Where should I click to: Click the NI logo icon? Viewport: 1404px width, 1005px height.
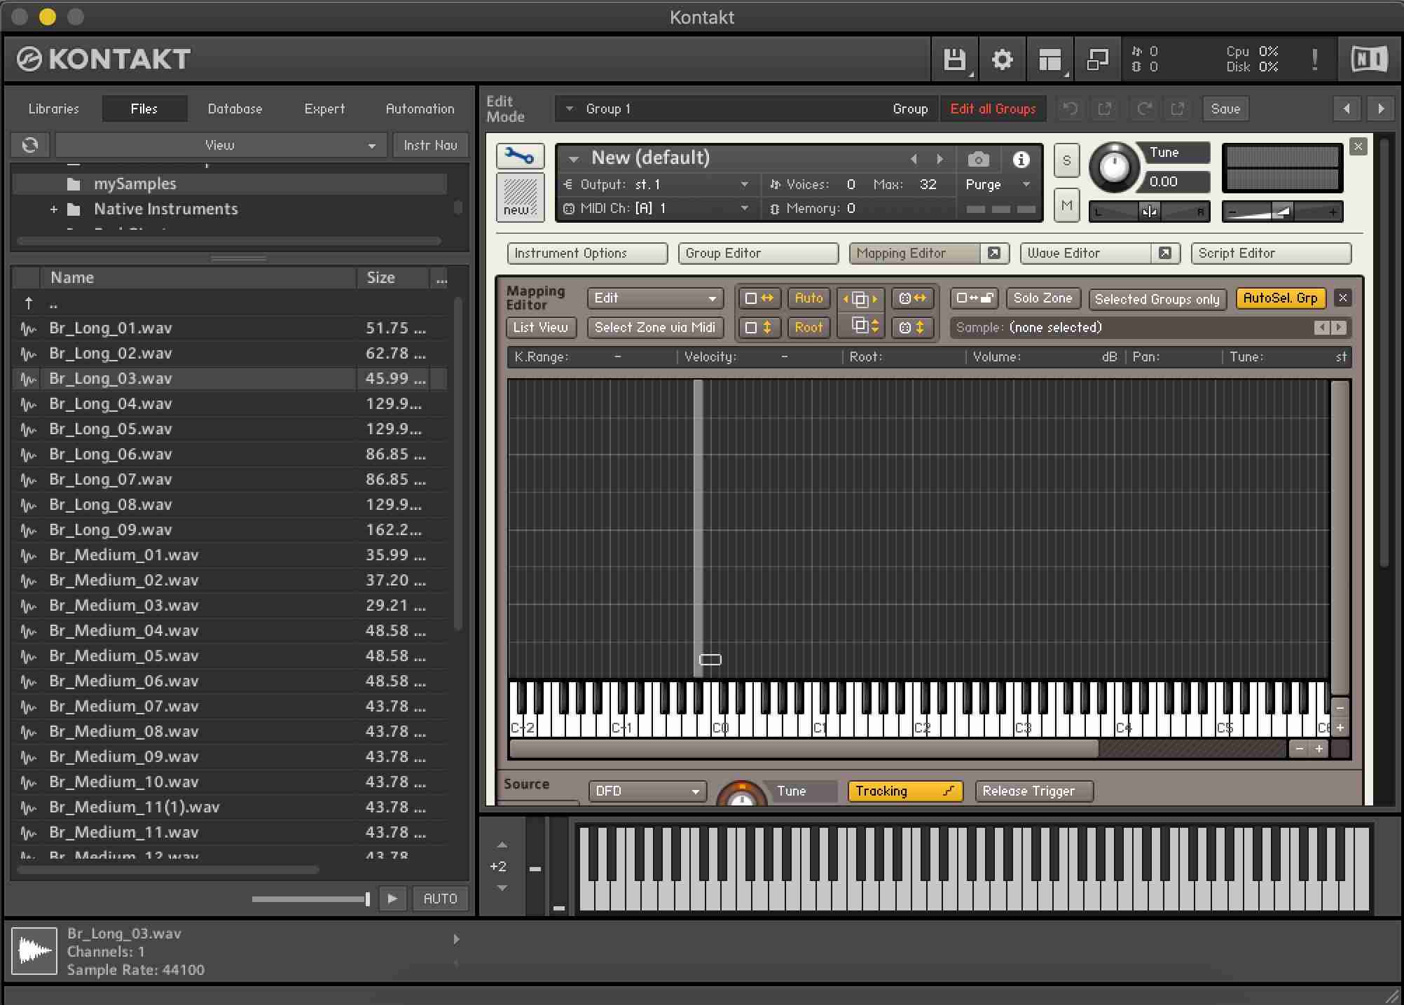click(x=1368, y=60)
